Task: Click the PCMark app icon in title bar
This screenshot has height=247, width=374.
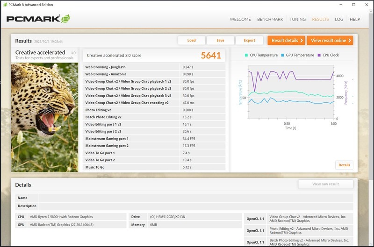Action: click(x=4, y=4)
